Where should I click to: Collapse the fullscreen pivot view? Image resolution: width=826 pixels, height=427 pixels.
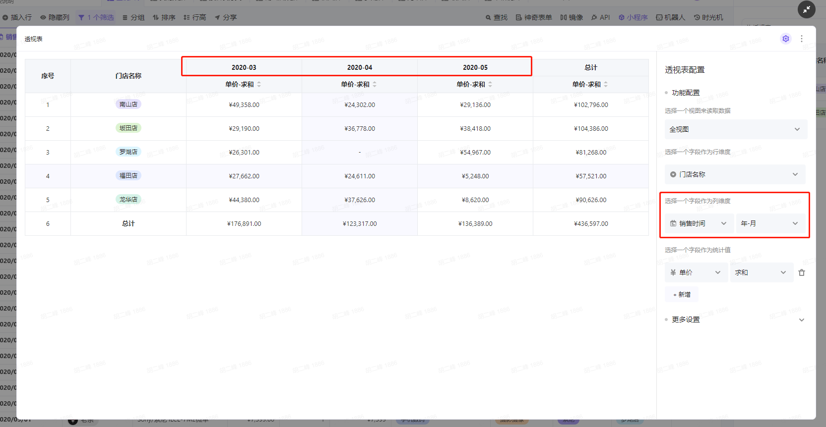807,9
